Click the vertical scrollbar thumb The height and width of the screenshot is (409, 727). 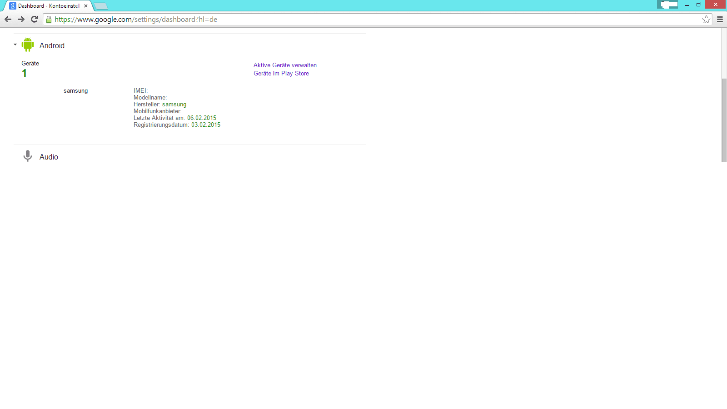point(724,120)
